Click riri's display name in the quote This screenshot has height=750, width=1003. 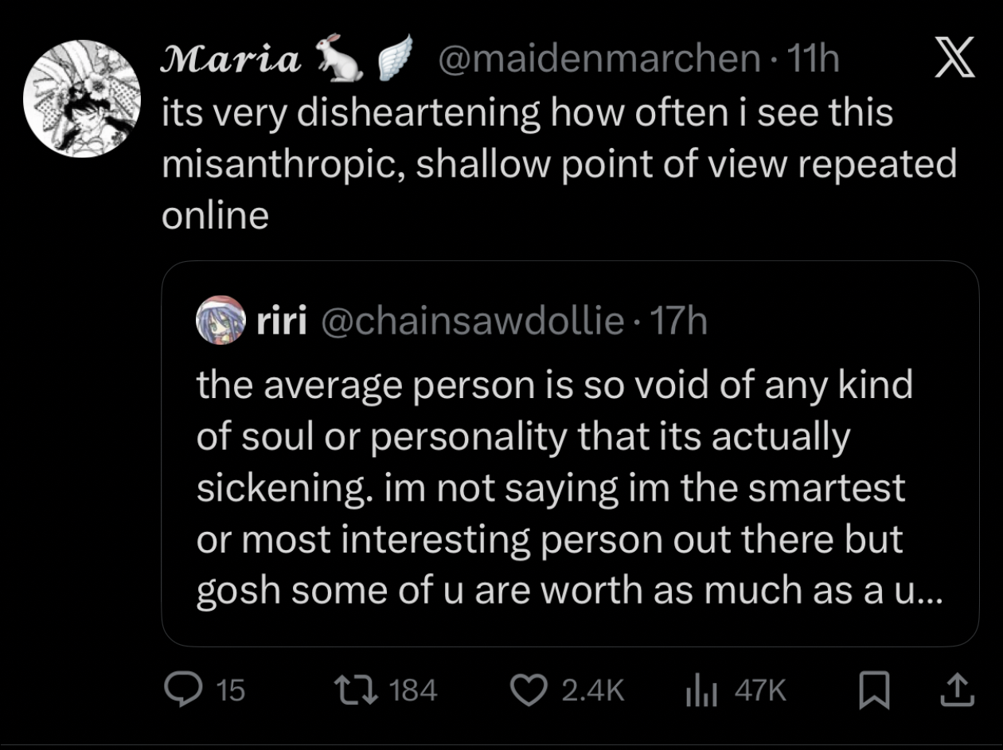click(282, 321)
